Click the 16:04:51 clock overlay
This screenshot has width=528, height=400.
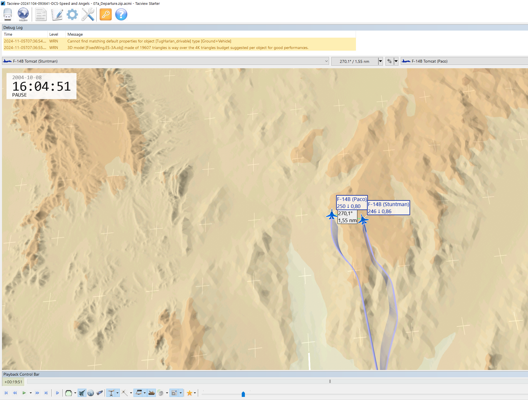(41, 86)
